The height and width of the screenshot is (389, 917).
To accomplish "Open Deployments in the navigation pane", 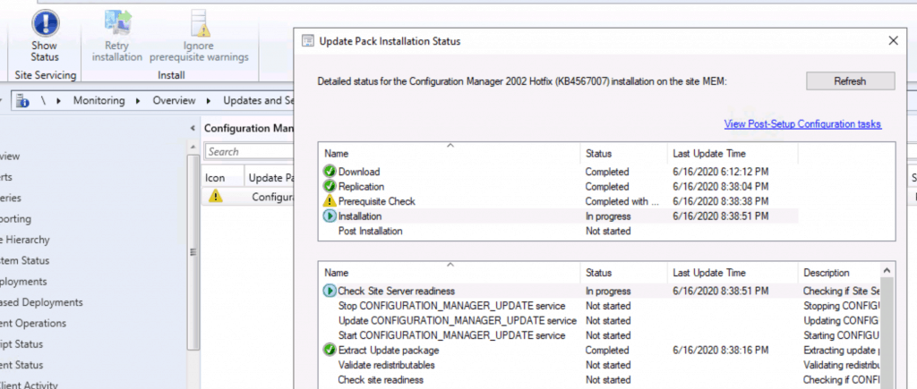I will point(23,281).
